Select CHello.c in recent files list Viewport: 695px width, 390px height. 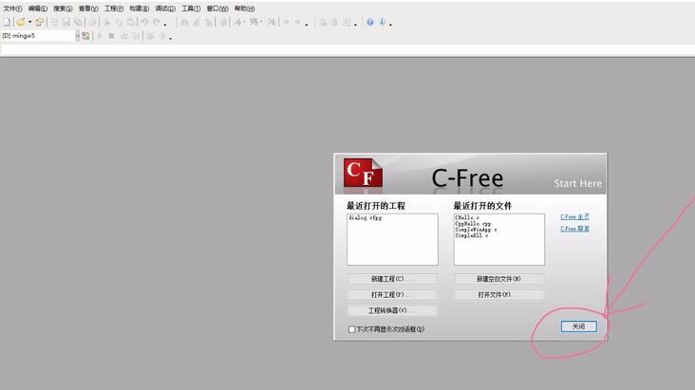point(467,217)
